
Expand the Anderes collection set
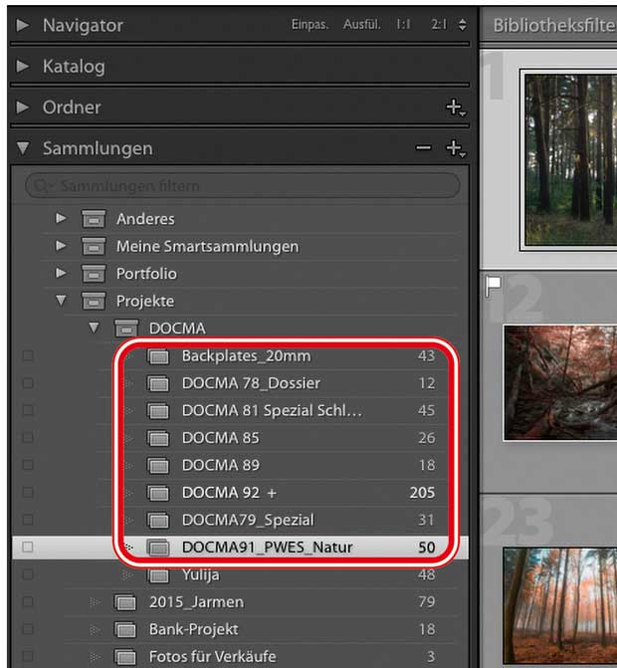(x=61, y=219)
